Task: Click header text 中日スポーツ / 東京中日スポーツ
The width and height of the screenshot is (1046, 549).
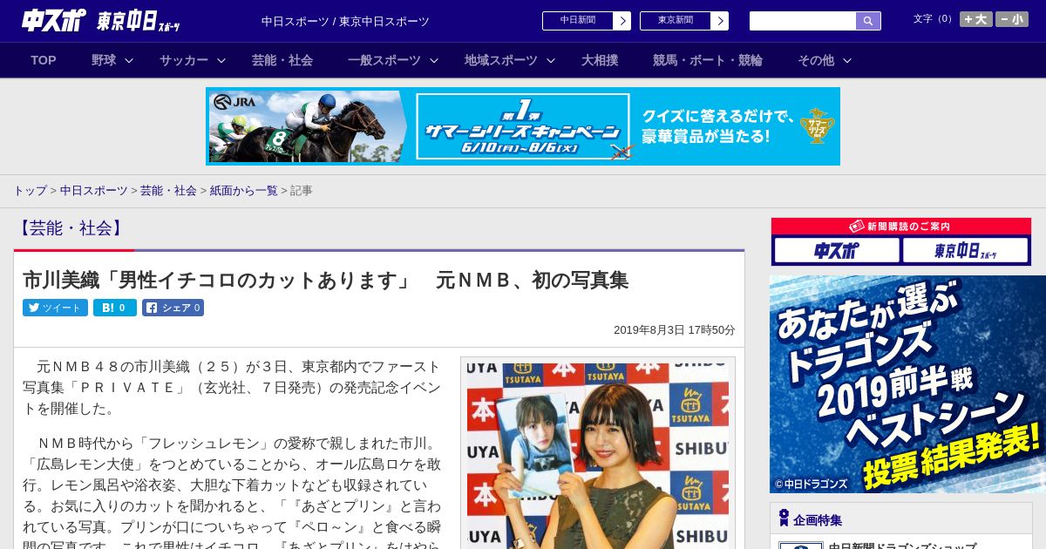Action: 345,21
